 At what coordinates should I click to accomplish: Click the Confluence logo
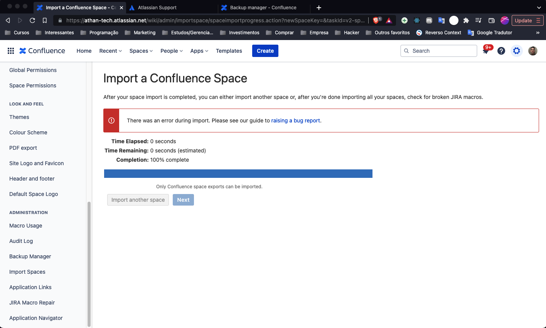pyautogui.click(x=42, y=51)
